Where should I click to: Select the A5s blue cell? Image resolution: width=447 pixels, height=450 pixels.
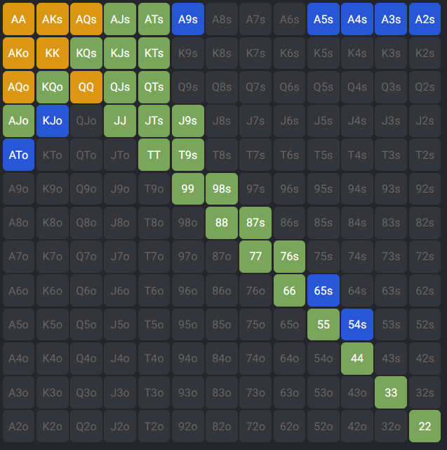(x=323, y=19)
